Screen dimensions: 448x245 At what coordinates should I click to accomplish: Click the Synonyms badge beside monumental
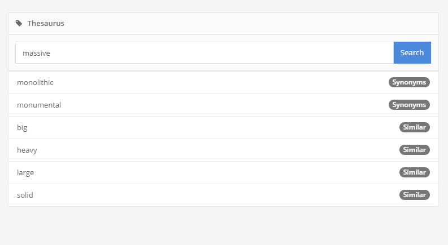tap(409, 105)
